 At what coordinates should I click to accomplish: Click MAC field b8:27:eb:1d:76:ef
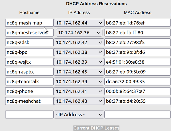tap(138, 23)
